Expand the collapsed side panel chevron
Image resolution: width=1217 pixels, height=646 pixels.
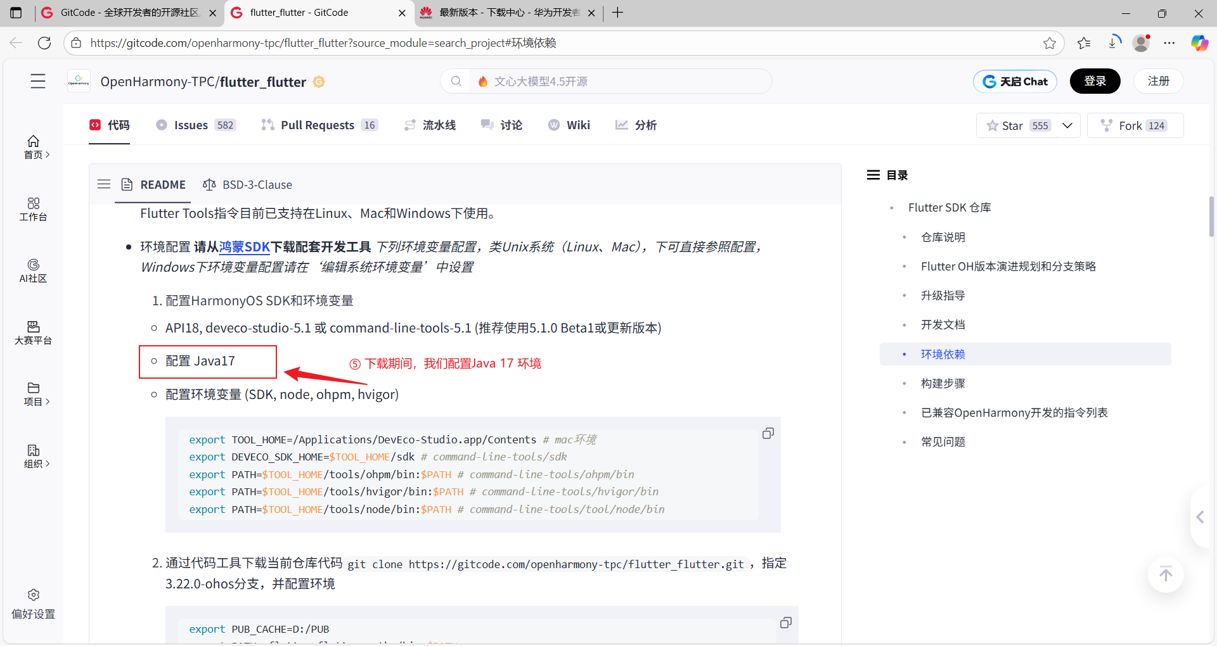(x=1201, y=517)
